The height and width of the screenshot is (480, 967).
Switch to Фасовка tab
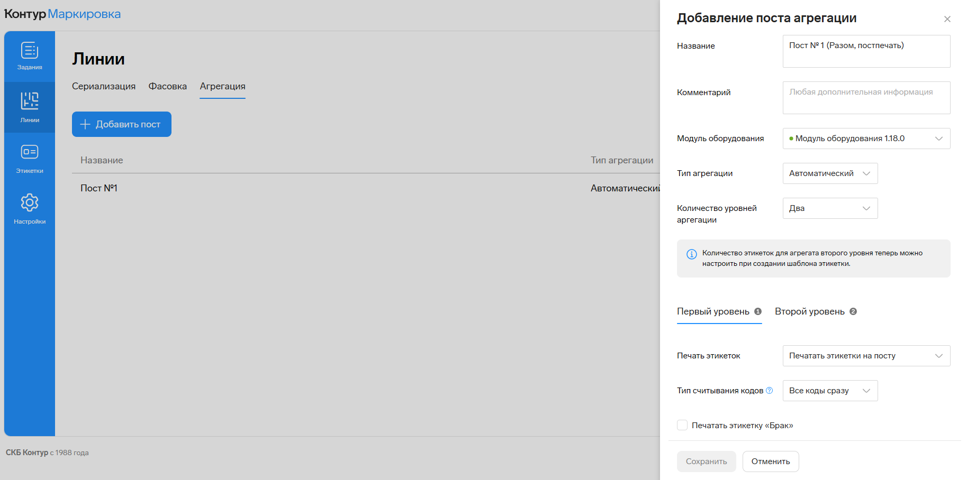click(x=168, y=86)
